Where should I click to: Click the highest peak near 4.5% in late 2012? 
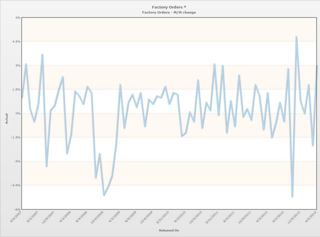(x=296, y=37)
